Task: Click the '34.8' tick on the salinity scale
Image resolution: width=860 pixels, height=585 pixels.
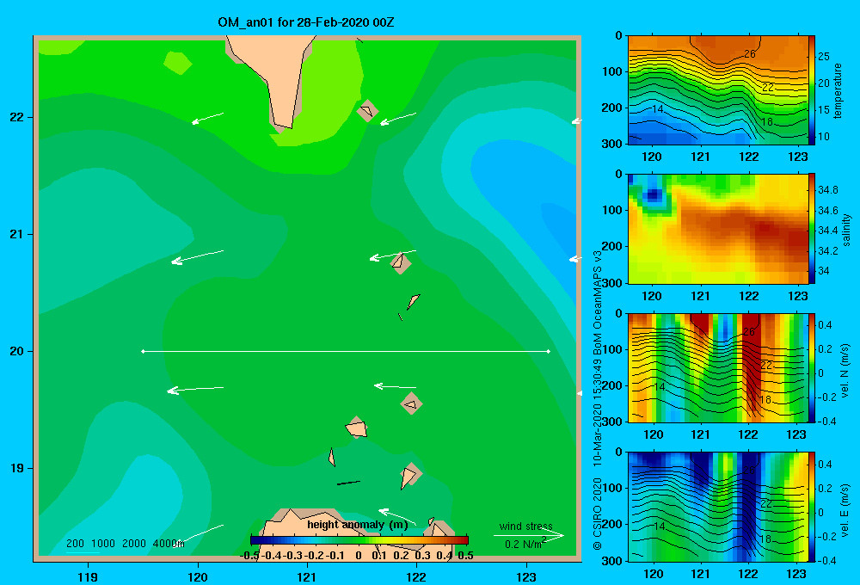Action: [827, 190]
